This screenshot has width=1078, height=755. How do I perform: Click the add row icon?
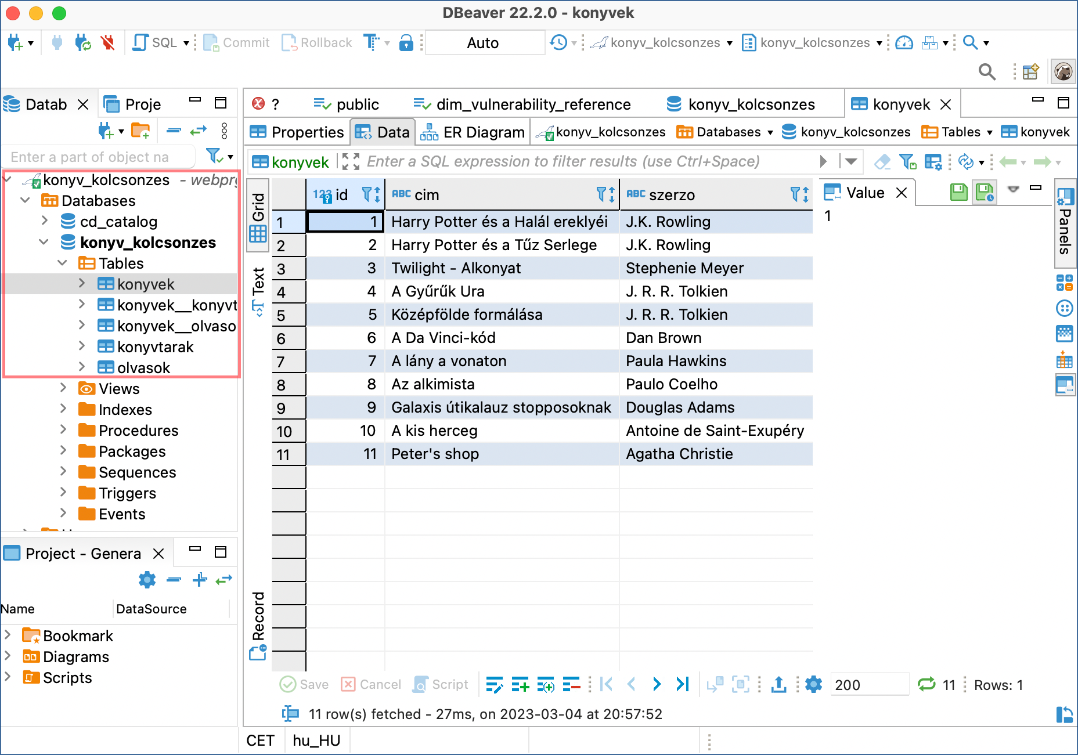(x=520, y=685)
